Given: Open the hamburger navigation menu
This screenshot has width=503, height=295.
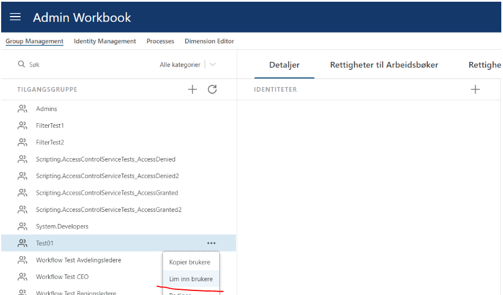Looking at the screenshot, I should (x=16, y=17).
